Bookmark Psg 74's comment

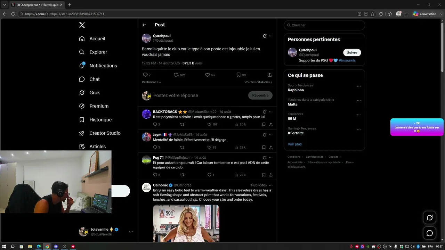pos(264,175)
